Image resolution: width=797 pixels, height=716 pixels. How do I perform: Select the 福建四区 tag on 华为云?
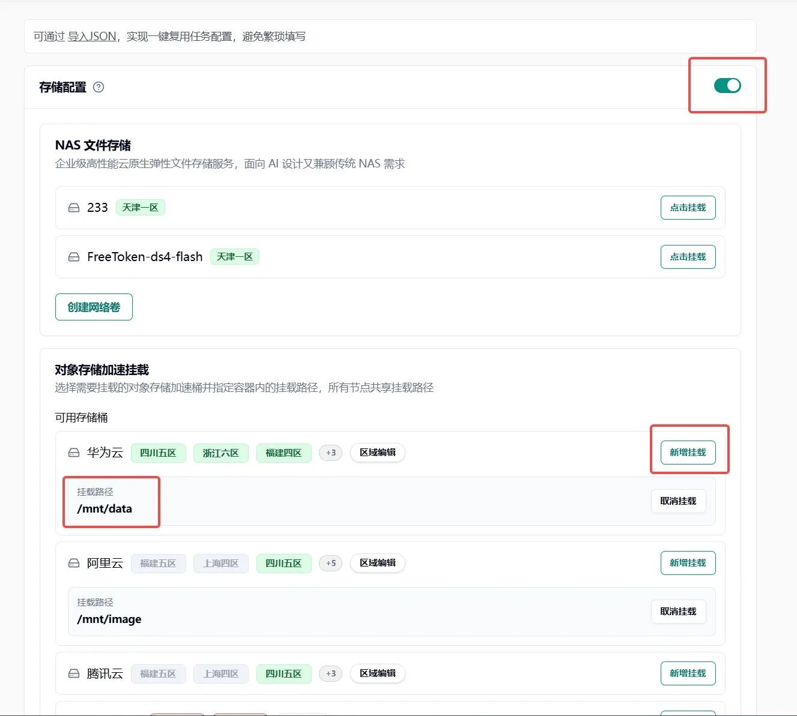click(x=283, y=453)
